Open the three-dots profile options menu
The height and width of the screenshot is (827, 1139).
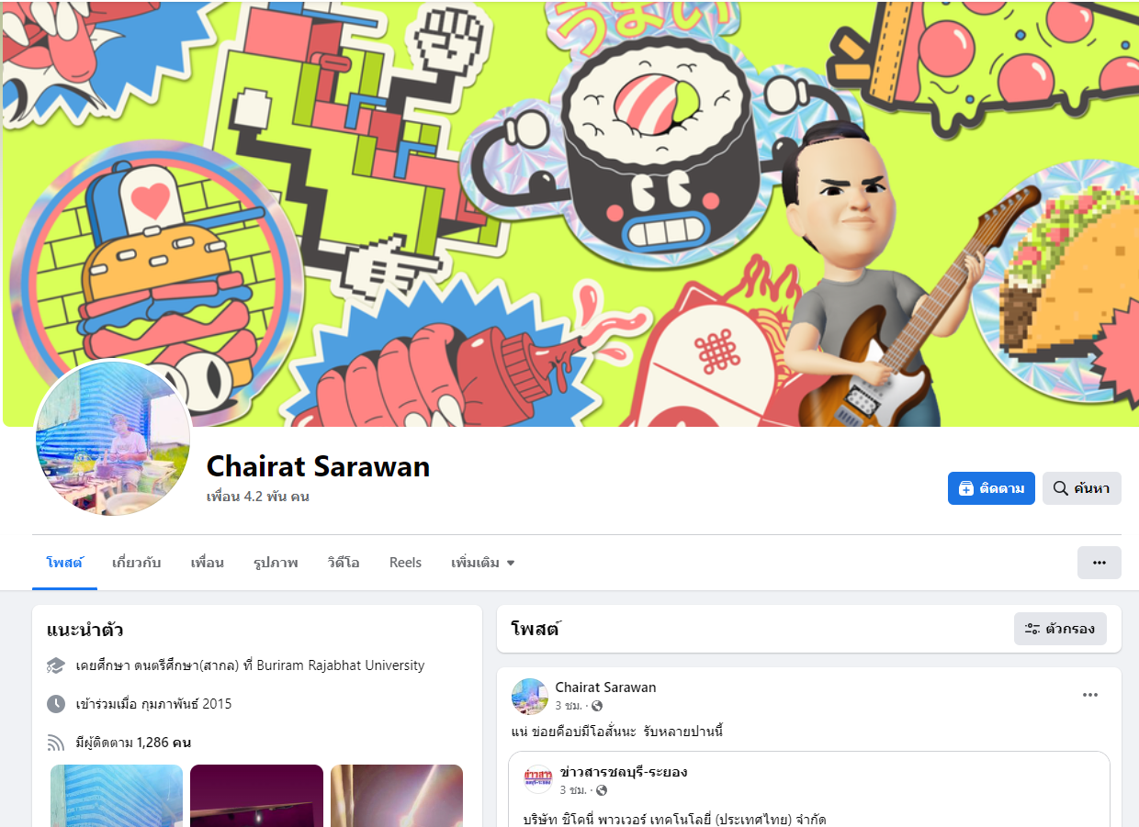(x=1099, y=563)
